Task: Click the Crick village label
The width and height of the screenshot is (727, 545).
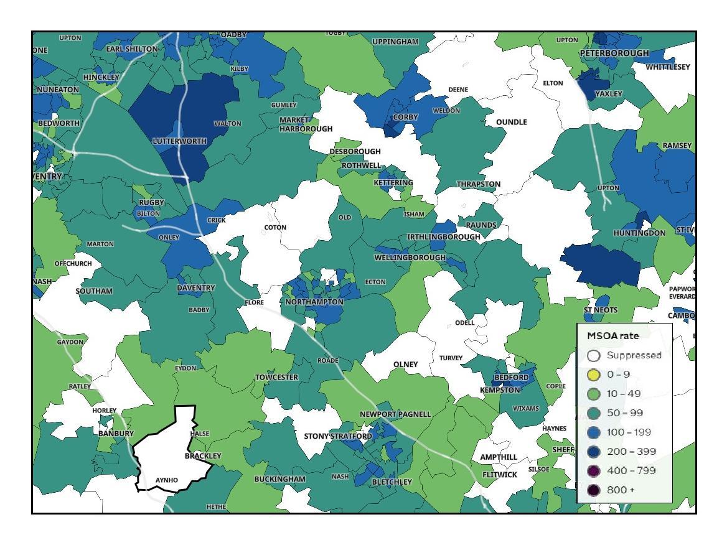Action: pos(217,220)
